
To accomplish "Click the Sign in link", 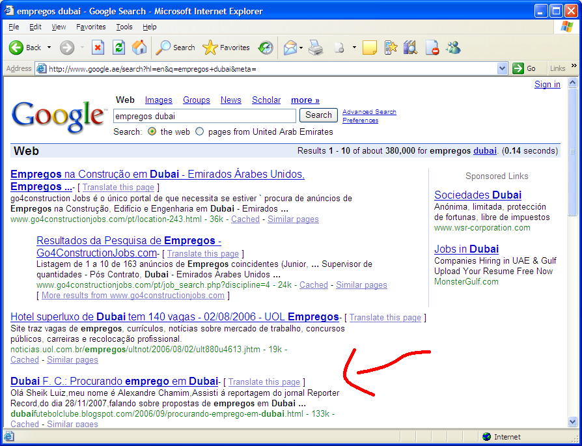I will coord(547,84).
